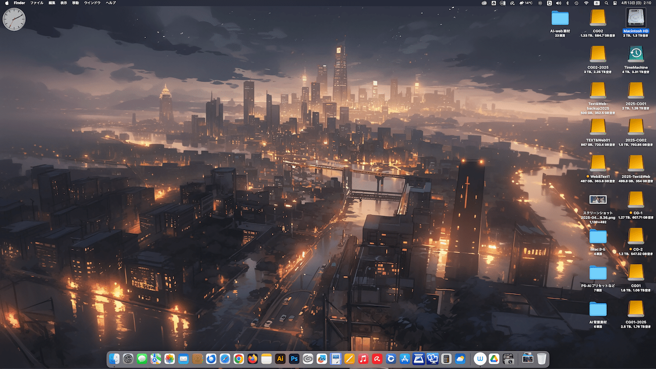This screenshot has height=369, width=656.
Task: Open the Messages app in the Dock
Action: coord(142,359)
